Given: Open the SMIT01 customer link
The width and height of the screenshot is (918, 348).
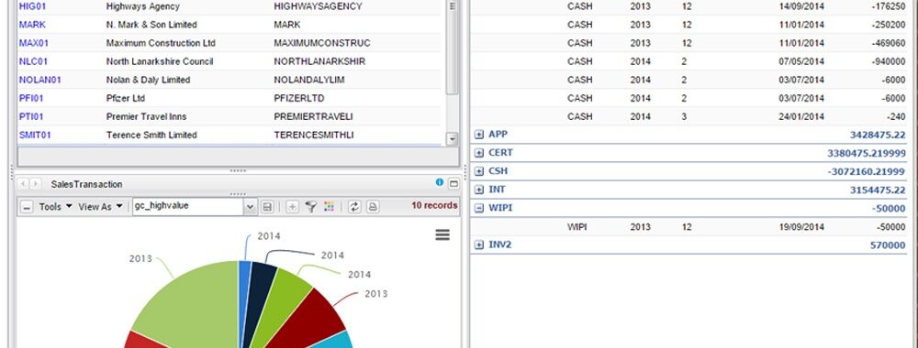Looking at the screenshot, I should pos(35,135).
